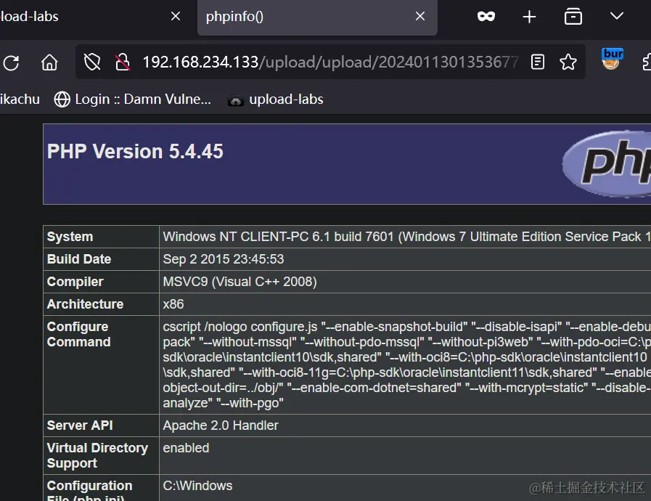Viewport: 651px width, 501px height.
Task: Select the Server API label
Action: pos(80,425)
